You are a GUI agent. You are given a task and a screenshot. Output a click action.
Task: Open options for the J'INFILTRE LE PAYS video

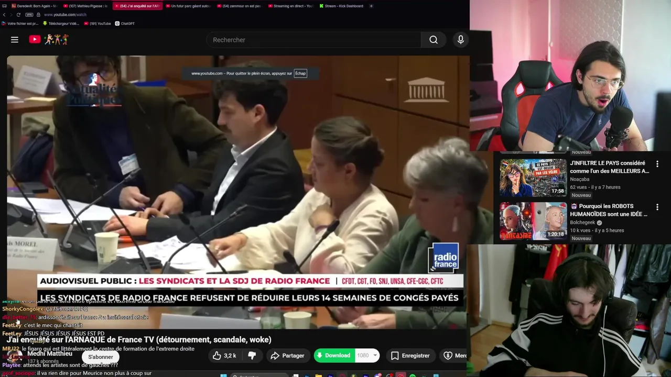click(x=657, y=164)
